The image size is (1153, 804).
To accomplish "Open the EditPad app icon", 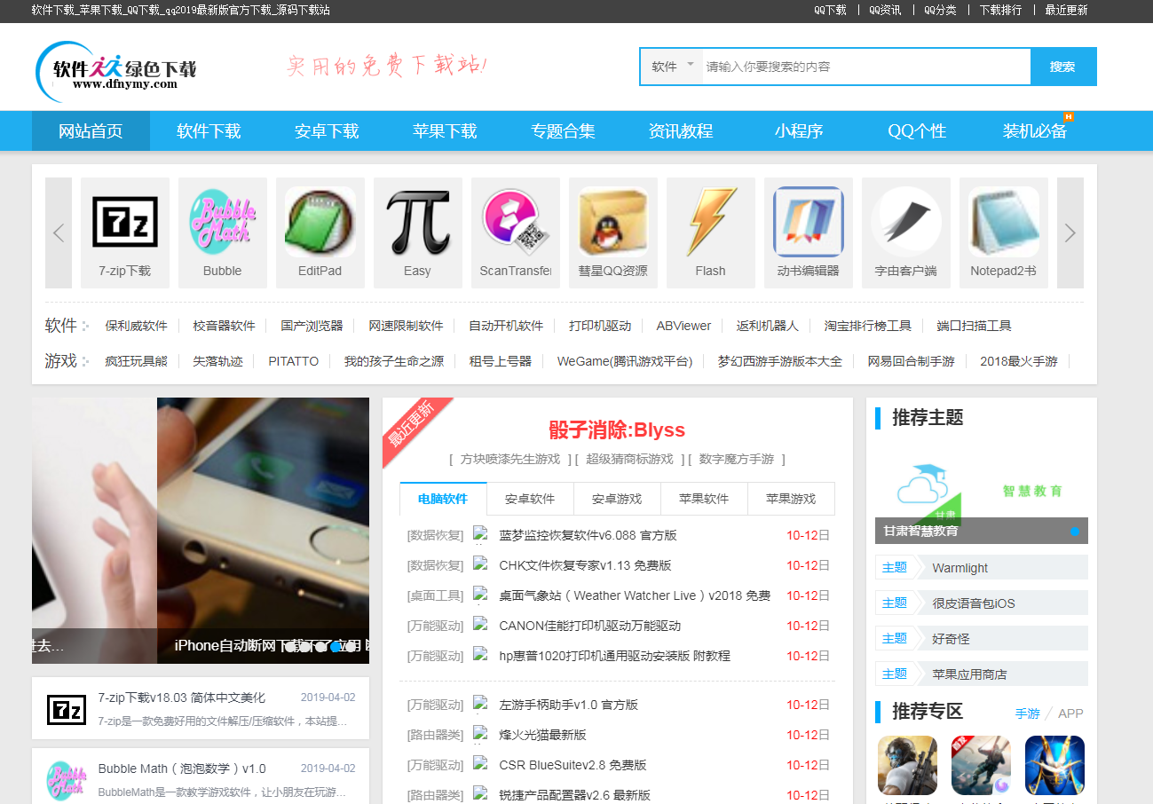I will [320, 222].
